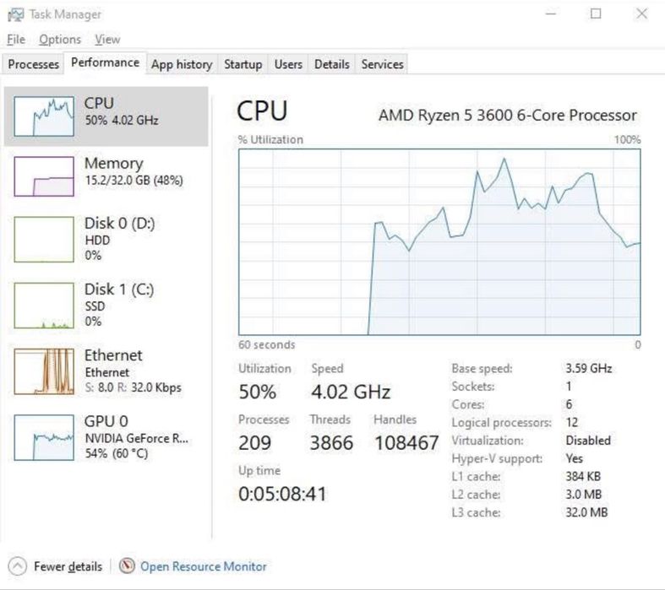
Task: Select the CPU mini graph thumbnail
Action: [x=44, y=115]
